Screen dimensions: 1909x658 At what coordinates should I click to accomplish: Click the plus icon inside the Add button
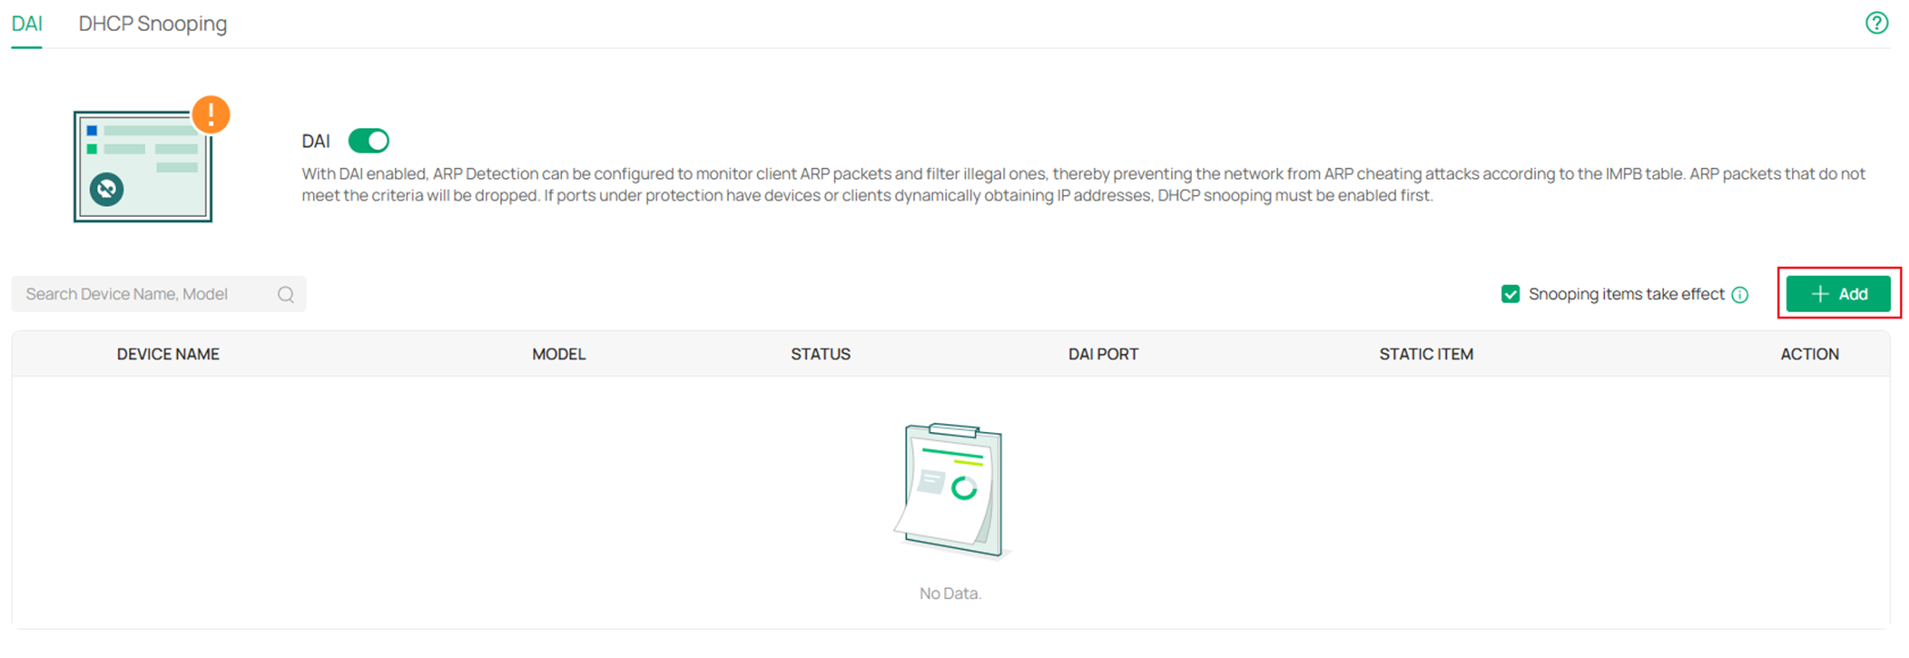point(1821,293)
